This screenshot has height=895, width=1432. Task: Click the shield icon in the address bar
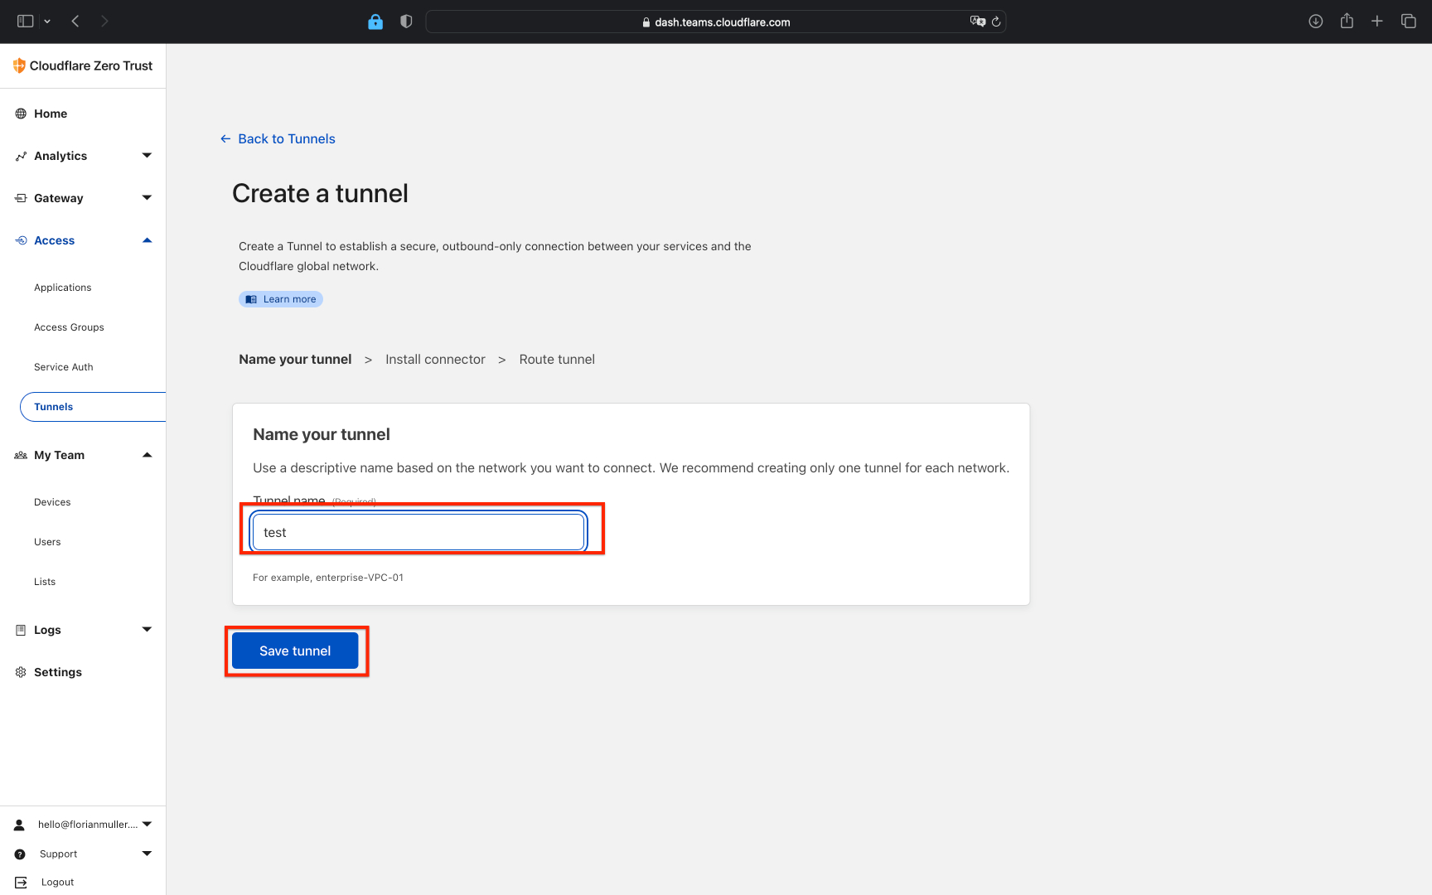[x=405, y=22]
